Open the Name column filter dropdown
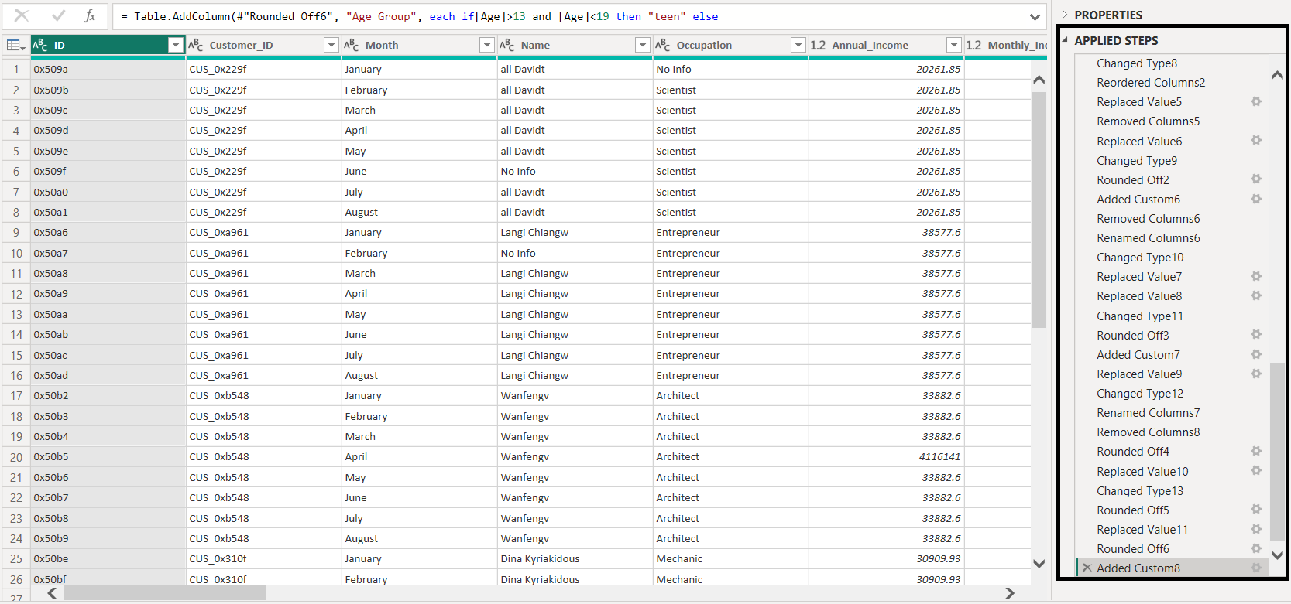 click(643, 46)
